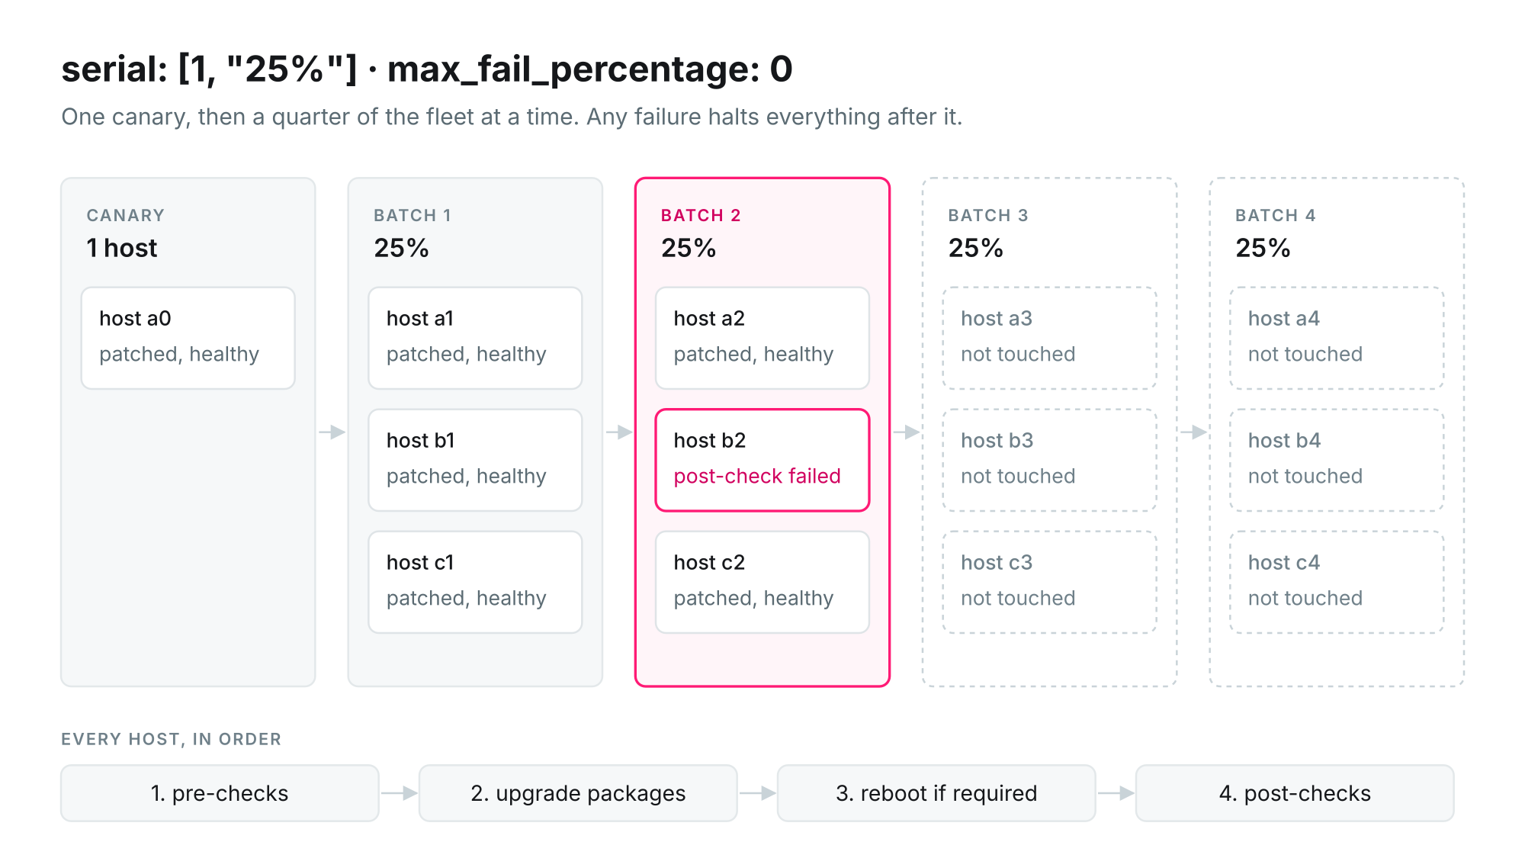Click arrow between Canary and Batch 1
This screenshot has width=1525, height=858.
coord(332,432)
